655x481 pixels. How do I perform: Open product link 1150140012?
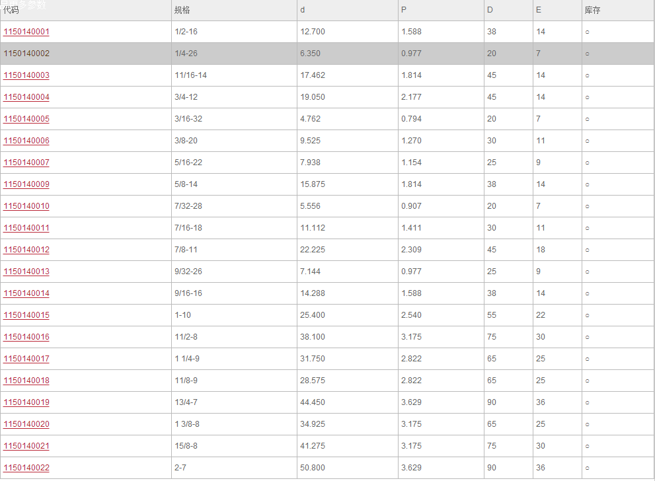[26, 250]
